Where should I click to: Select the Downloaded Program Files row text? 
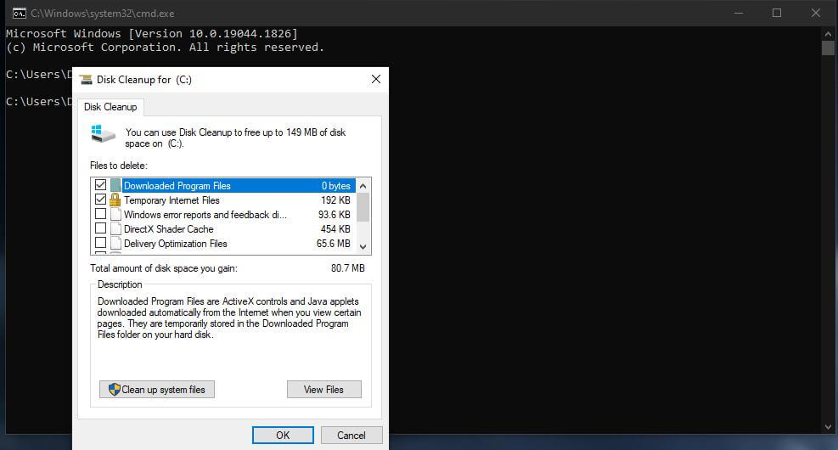177,186
